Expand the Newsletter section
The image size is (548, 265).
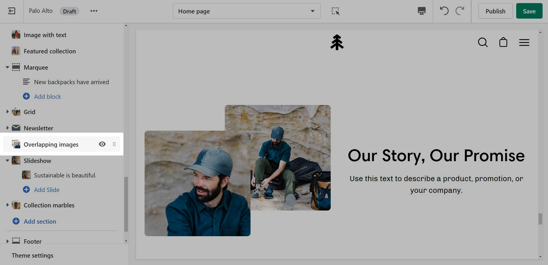[x=7, y=128]
